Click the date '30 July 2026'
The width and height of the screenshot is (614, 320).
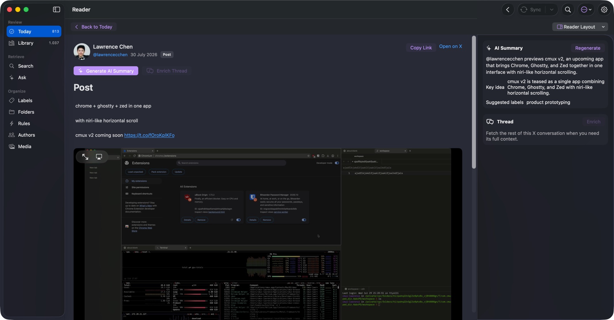pyautogui.click(x=144, y=55)
